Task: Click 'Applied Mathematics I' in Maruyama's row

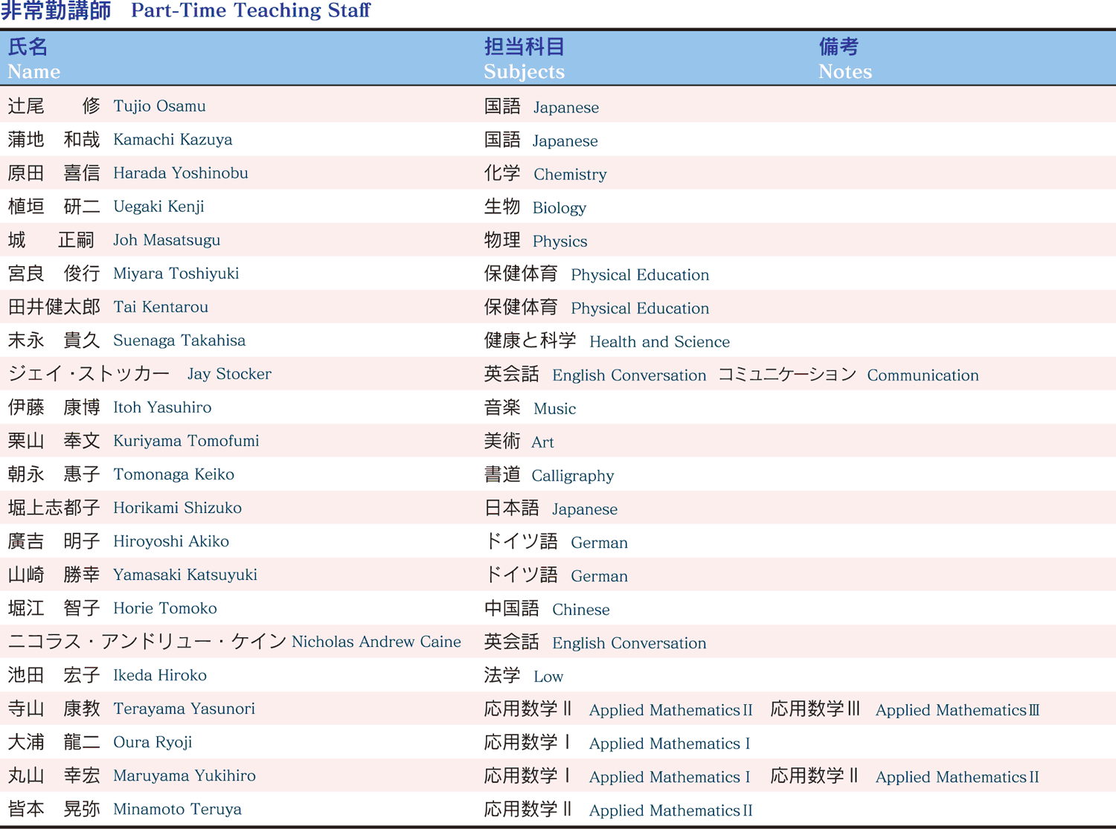Action: point(670,776)
